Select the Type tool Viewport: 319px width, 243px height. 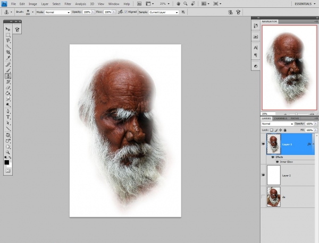8,117
